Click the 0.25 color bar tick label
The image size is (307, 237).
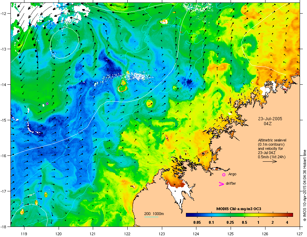coord(230,222)
